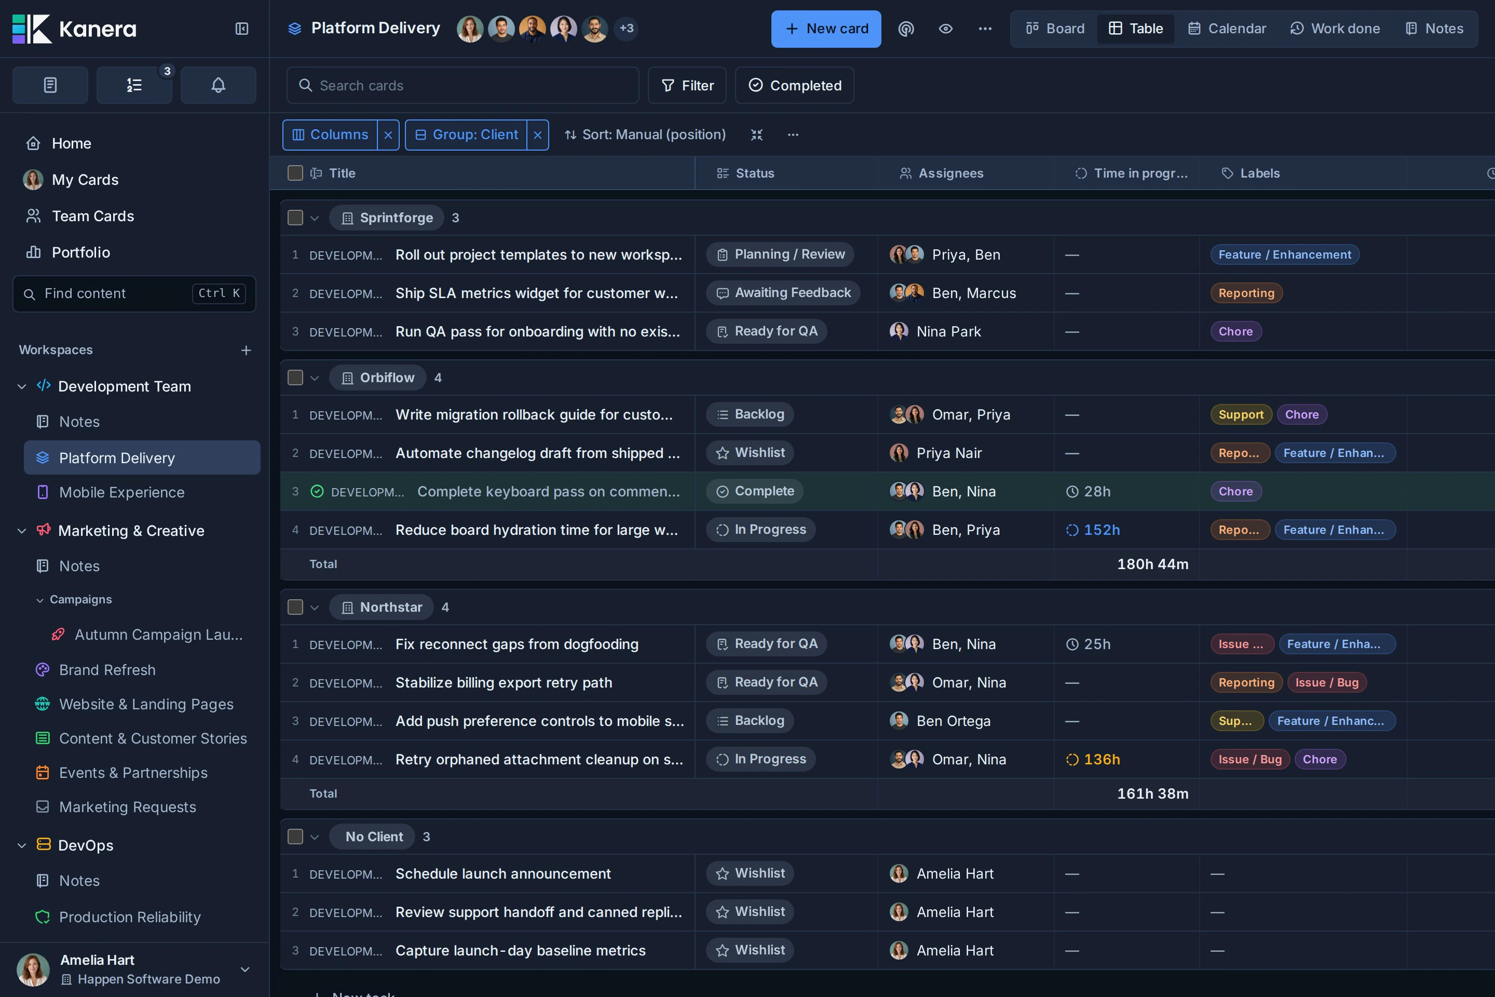Toggle the eye watch icon in header
The width and height of the screenshot is (1495, 997).
pos(946,29)
